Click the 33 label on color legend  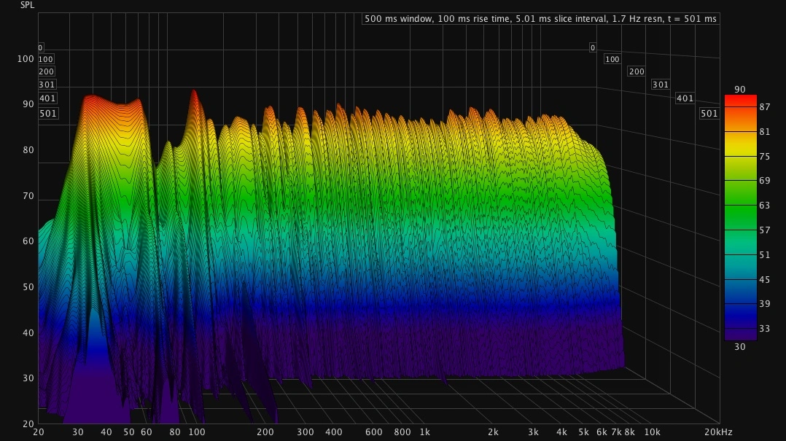pyautogui.click(x=765, y=329)
